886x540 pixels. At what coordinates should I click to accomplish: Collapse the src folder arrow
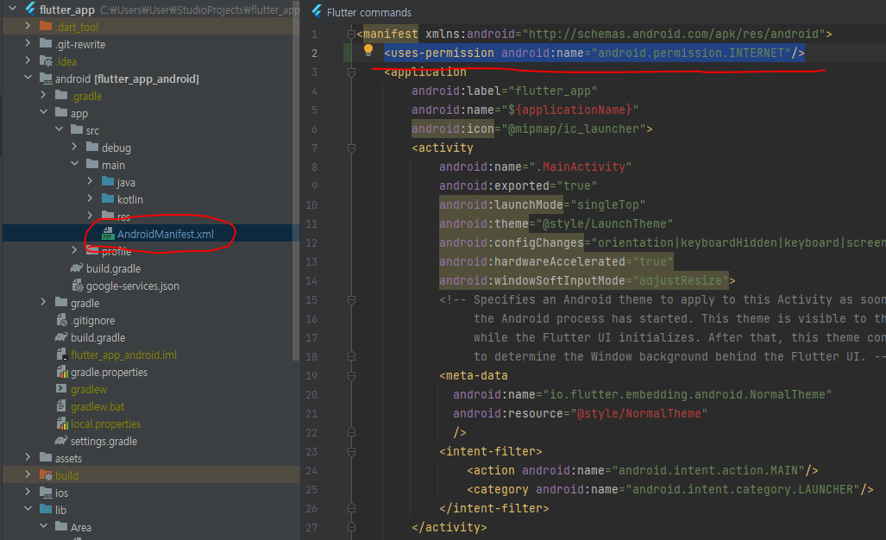click(x=59, y=129)
